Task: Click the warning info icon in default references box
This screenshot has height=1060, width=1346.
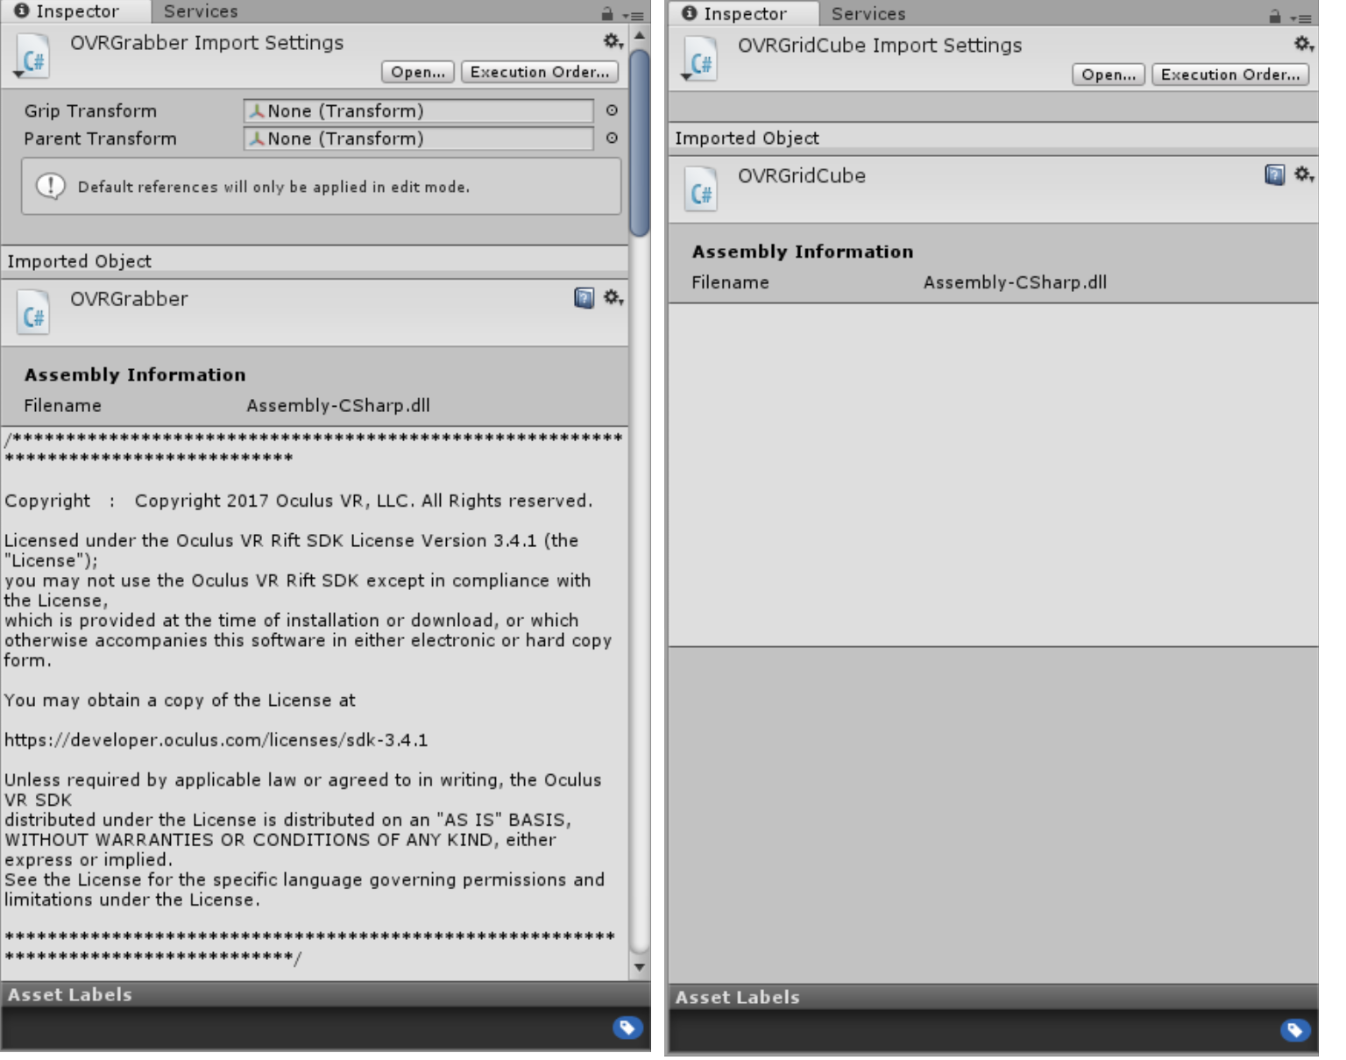Action: pos(51,186)
